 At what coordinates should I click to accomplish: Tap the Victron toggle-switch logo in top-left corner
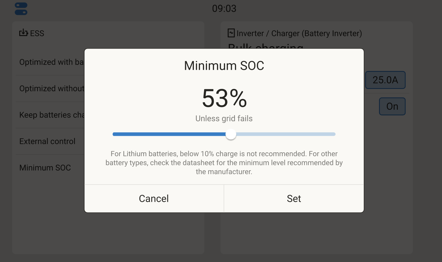(21, 9)
